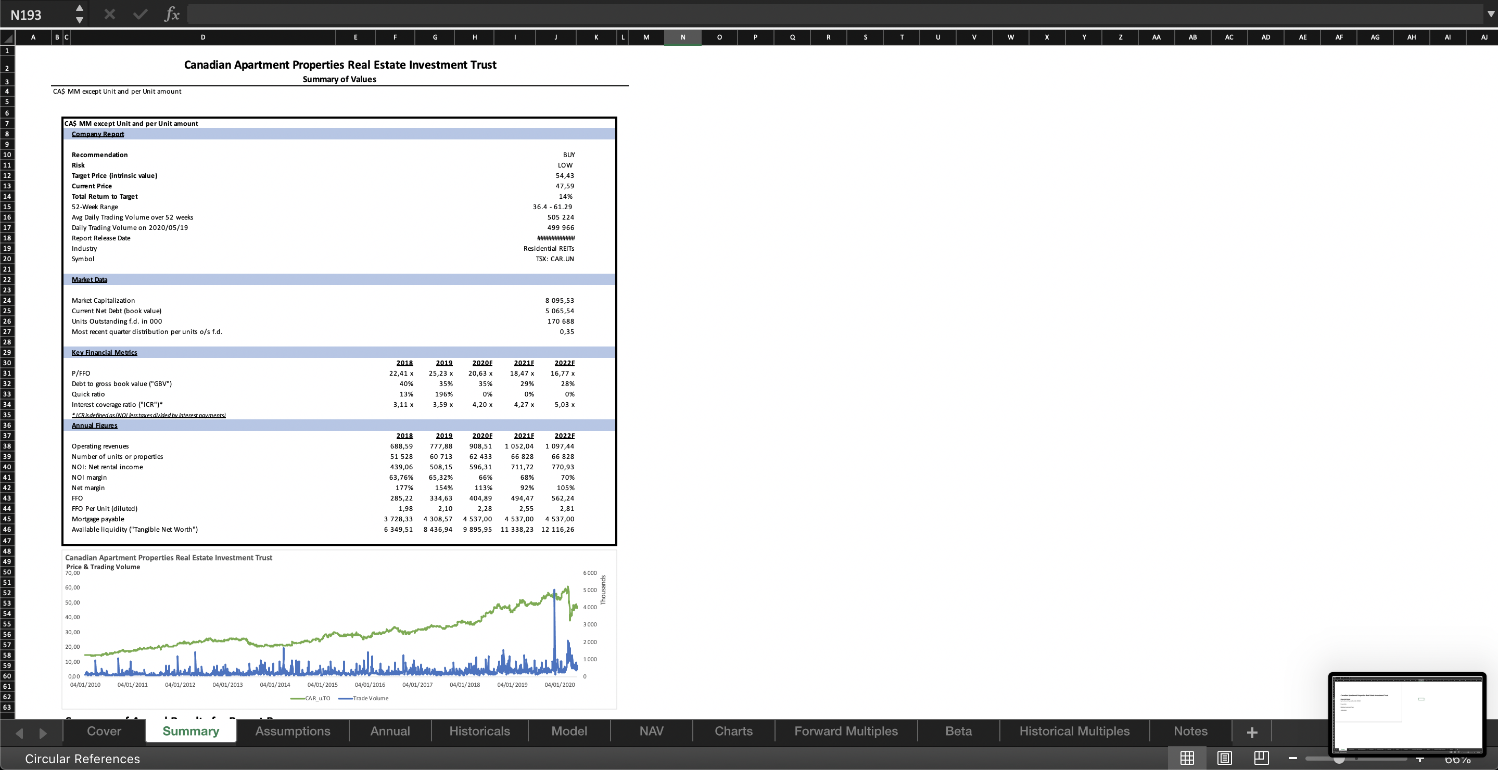Click the Price & Trading Volume chart title
1498x770 pixels.
tap(103, 567)
